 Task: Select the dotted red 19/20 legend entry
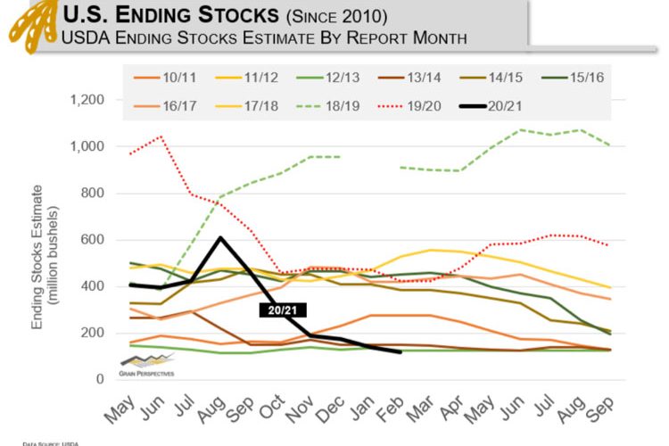(409, 106)
